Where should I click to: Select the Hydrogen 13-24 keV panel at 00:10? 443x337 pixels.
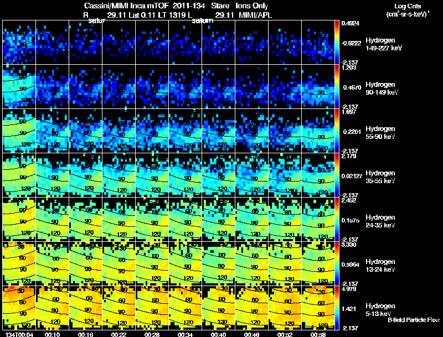click(52, 263)
